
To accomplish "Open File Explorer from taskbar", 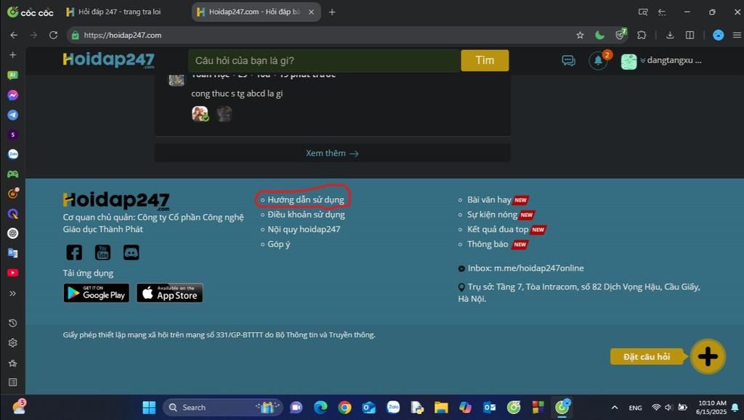I will point(441,407).
